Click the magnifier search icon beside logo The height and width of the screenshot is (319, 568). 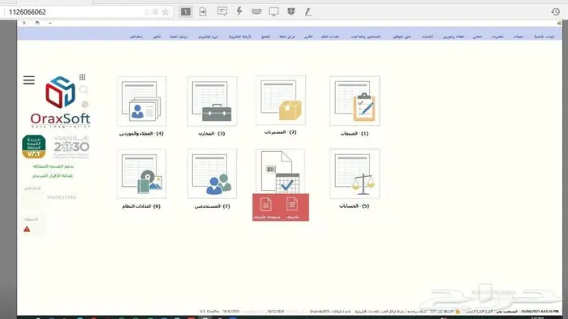(84, 89)
